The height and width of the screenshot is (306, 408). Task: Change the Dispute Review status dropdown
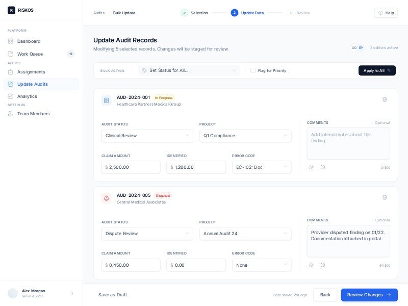pyautogui.click(x=147, y=234)
